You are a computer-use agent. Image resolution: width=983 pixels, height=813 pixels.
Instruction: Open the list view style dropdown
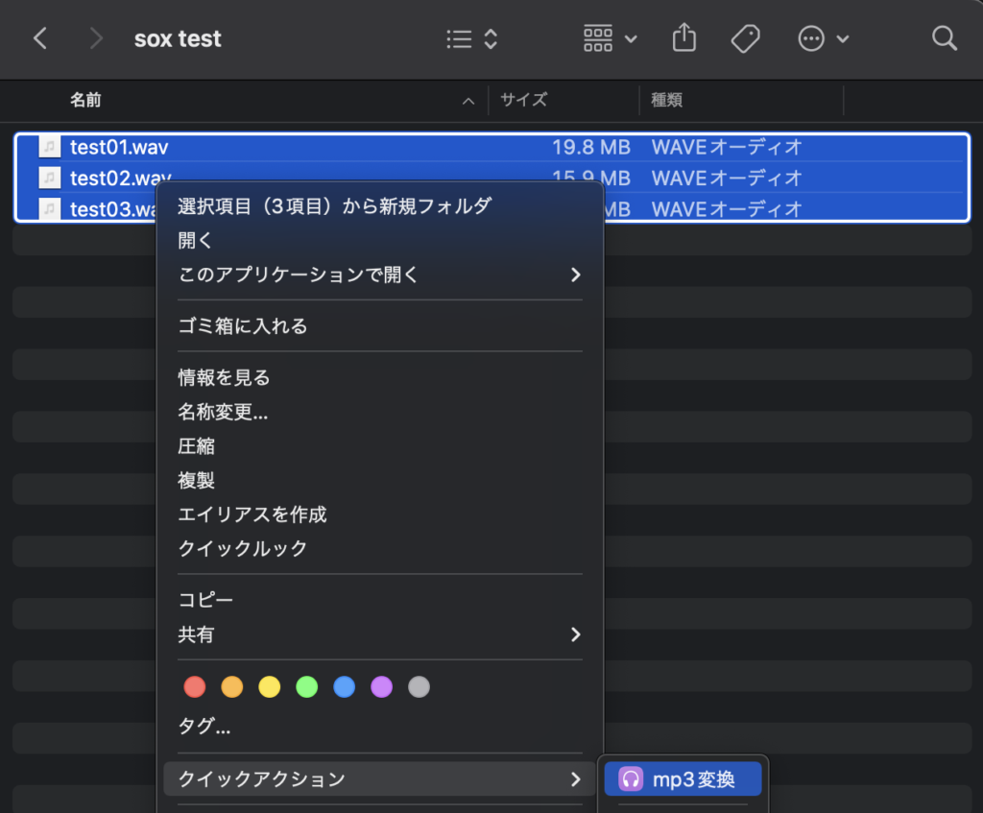472,38
